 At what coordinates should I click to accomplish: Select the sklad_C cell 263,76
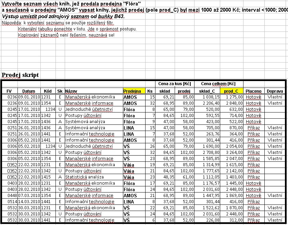point(207,134)
